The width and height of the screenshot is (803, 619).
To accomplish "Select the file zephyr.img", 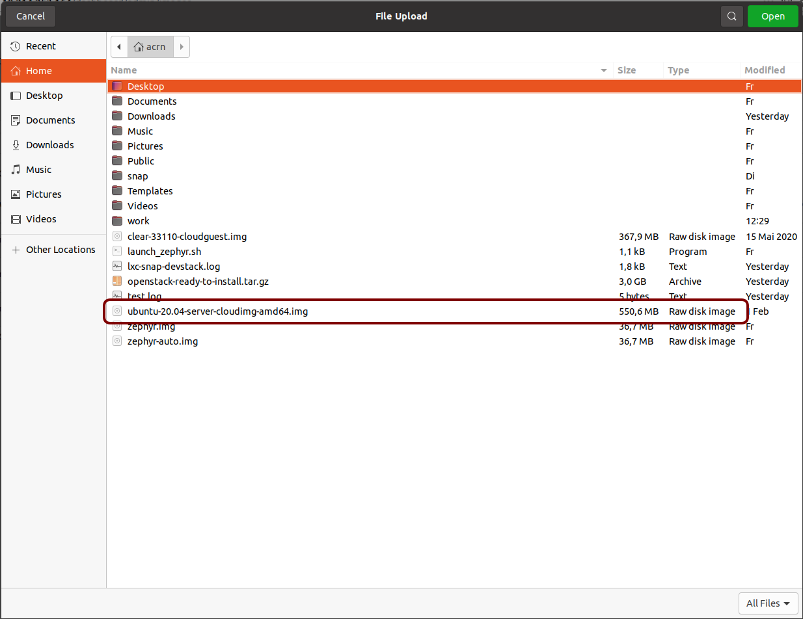I will tap(151, 326).
